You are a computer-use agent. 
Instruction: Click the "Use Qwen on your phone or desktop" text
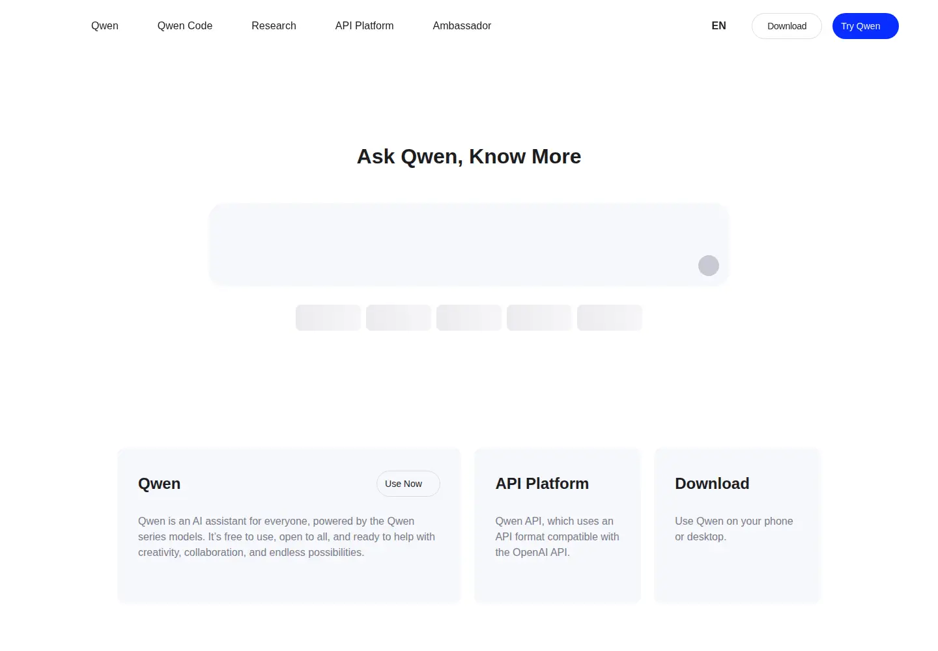point(734,529)
